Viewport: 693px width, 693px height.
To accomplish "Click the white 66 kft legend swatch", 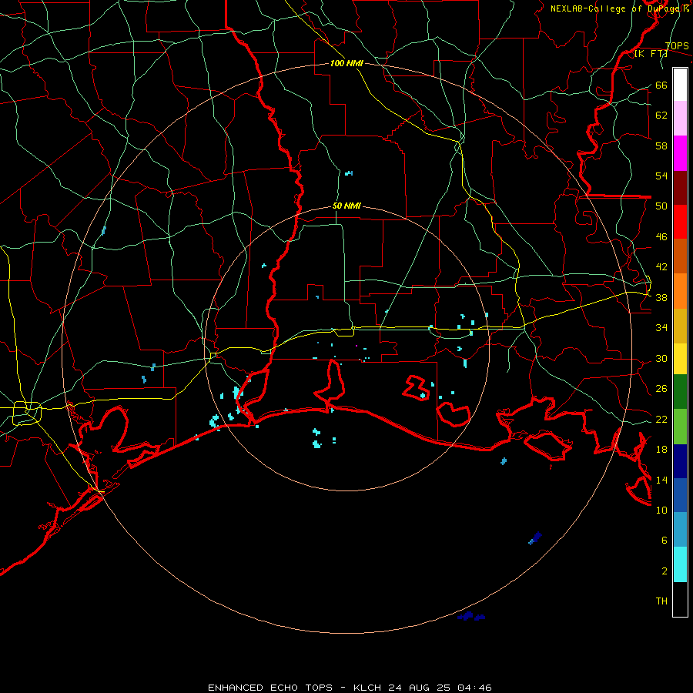I will (680, 85).
